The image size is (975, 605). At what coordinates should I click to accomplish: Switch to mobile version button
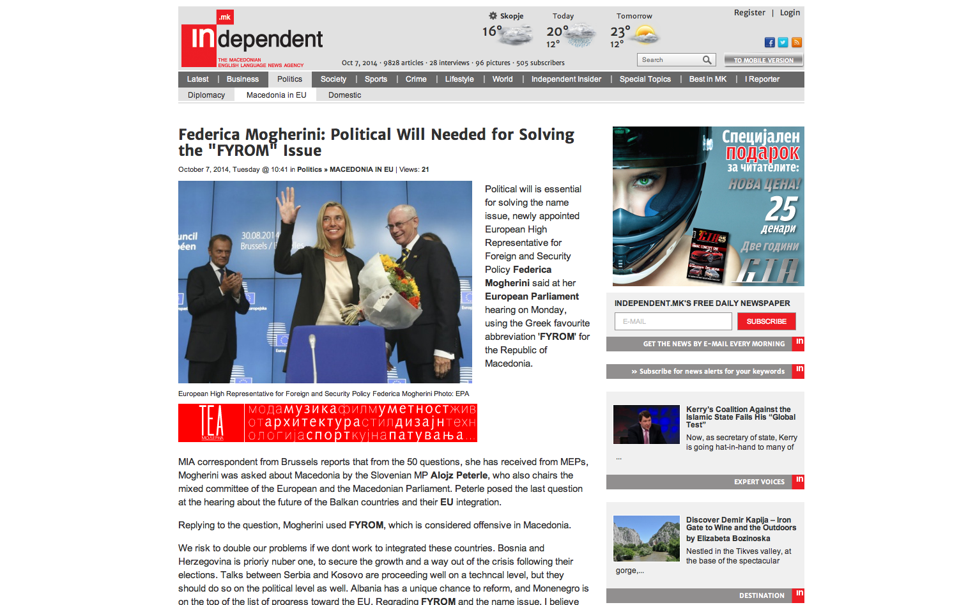pyautogui.click(x=764, y=60)
